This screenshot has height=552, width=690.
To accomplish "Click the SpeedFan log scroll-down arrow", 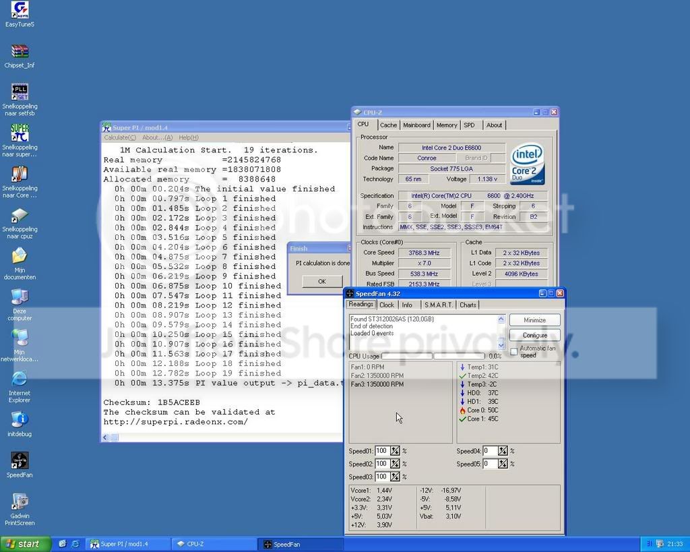I will point(501,345).
